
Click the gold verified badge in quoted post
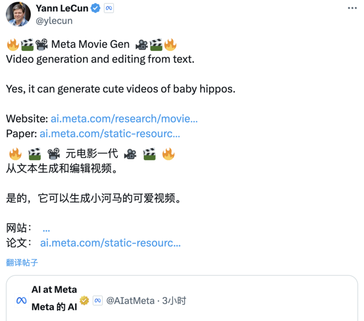(x=84, y=301)
